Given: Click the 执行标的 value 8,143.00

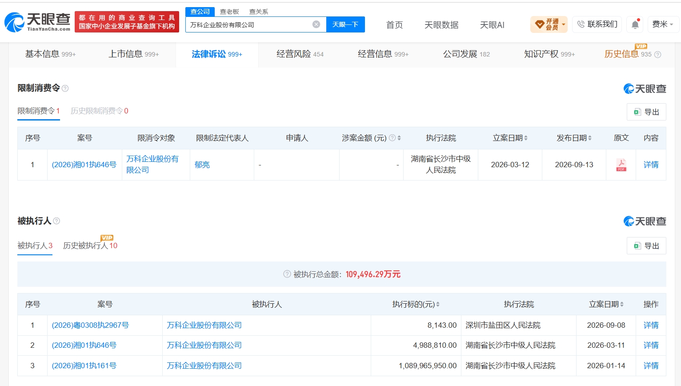Looking at the screenshot, I should [x=442, y=326].
